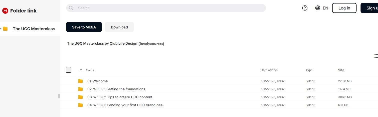
Task: Tick the select-all checkbox
Action: [68, 70]
